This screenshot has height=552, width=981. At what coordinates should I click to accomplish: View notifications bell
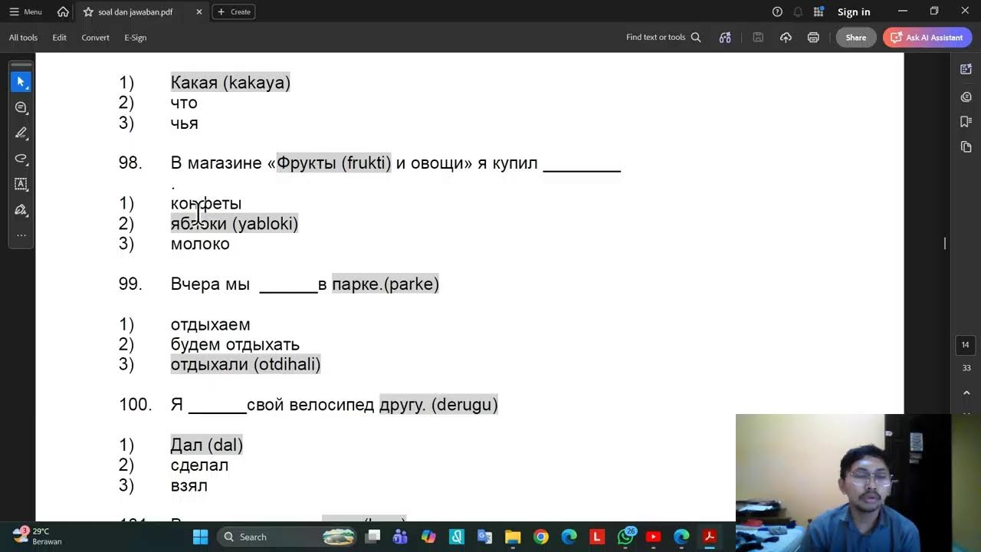click(798, 11)
